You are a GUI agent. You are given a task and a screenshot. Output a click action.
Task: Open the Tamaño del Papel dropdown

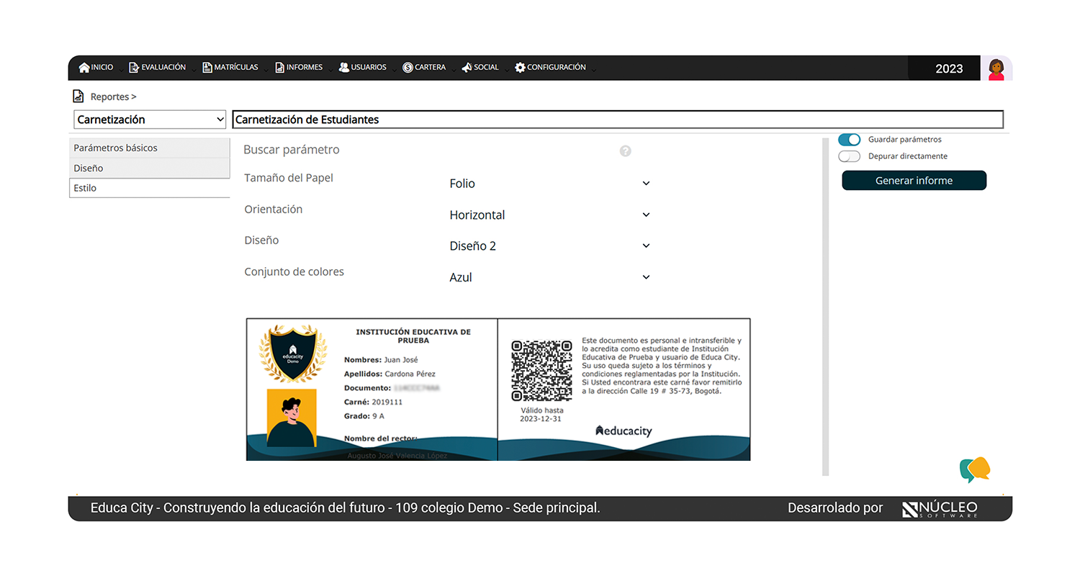coord(549,184)
